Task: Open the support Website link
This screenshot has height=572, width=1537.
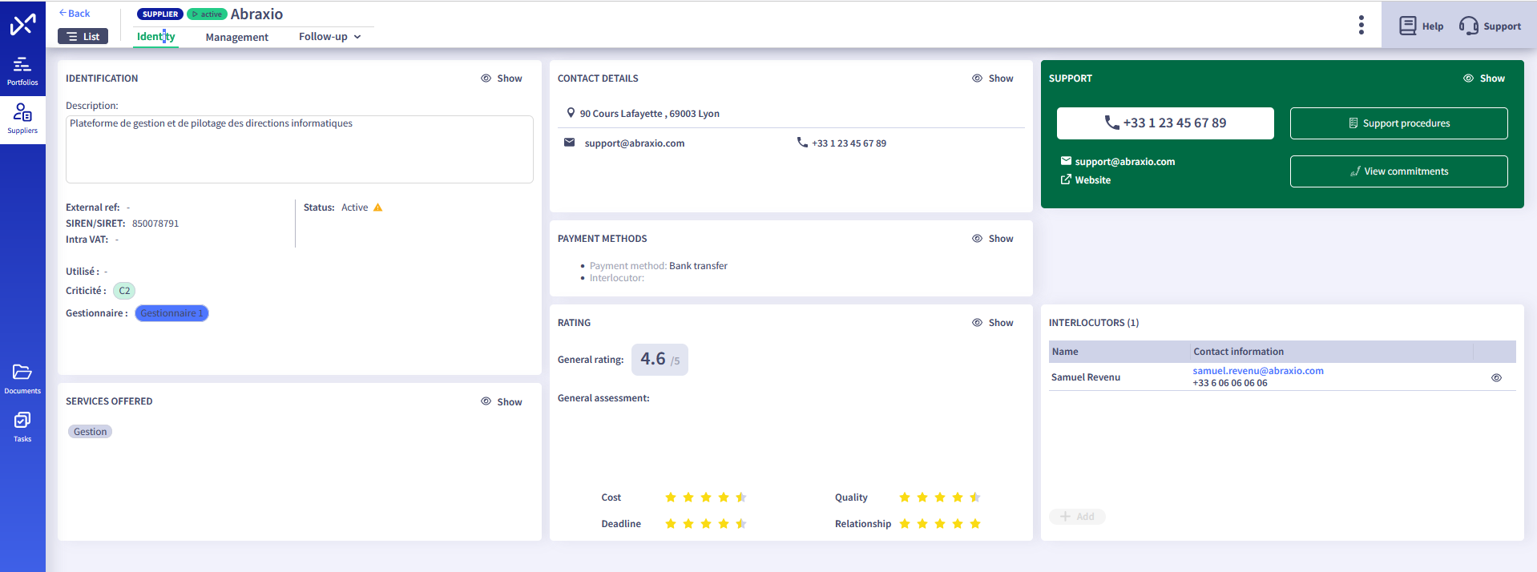Action: click(1093, 180)
